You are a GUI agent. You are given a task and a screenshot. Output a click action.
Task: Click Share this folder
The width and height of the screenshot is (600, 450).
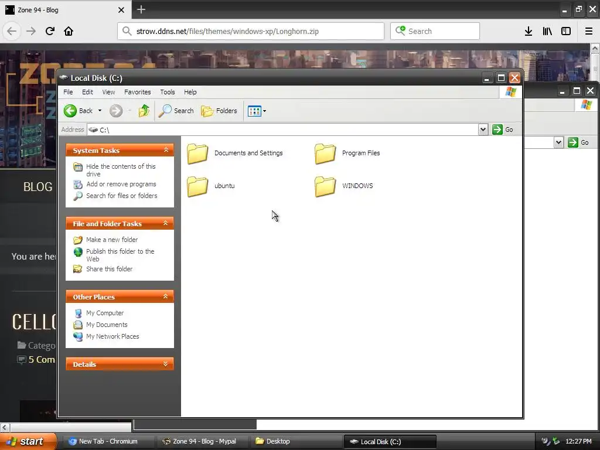pos(109,269)
